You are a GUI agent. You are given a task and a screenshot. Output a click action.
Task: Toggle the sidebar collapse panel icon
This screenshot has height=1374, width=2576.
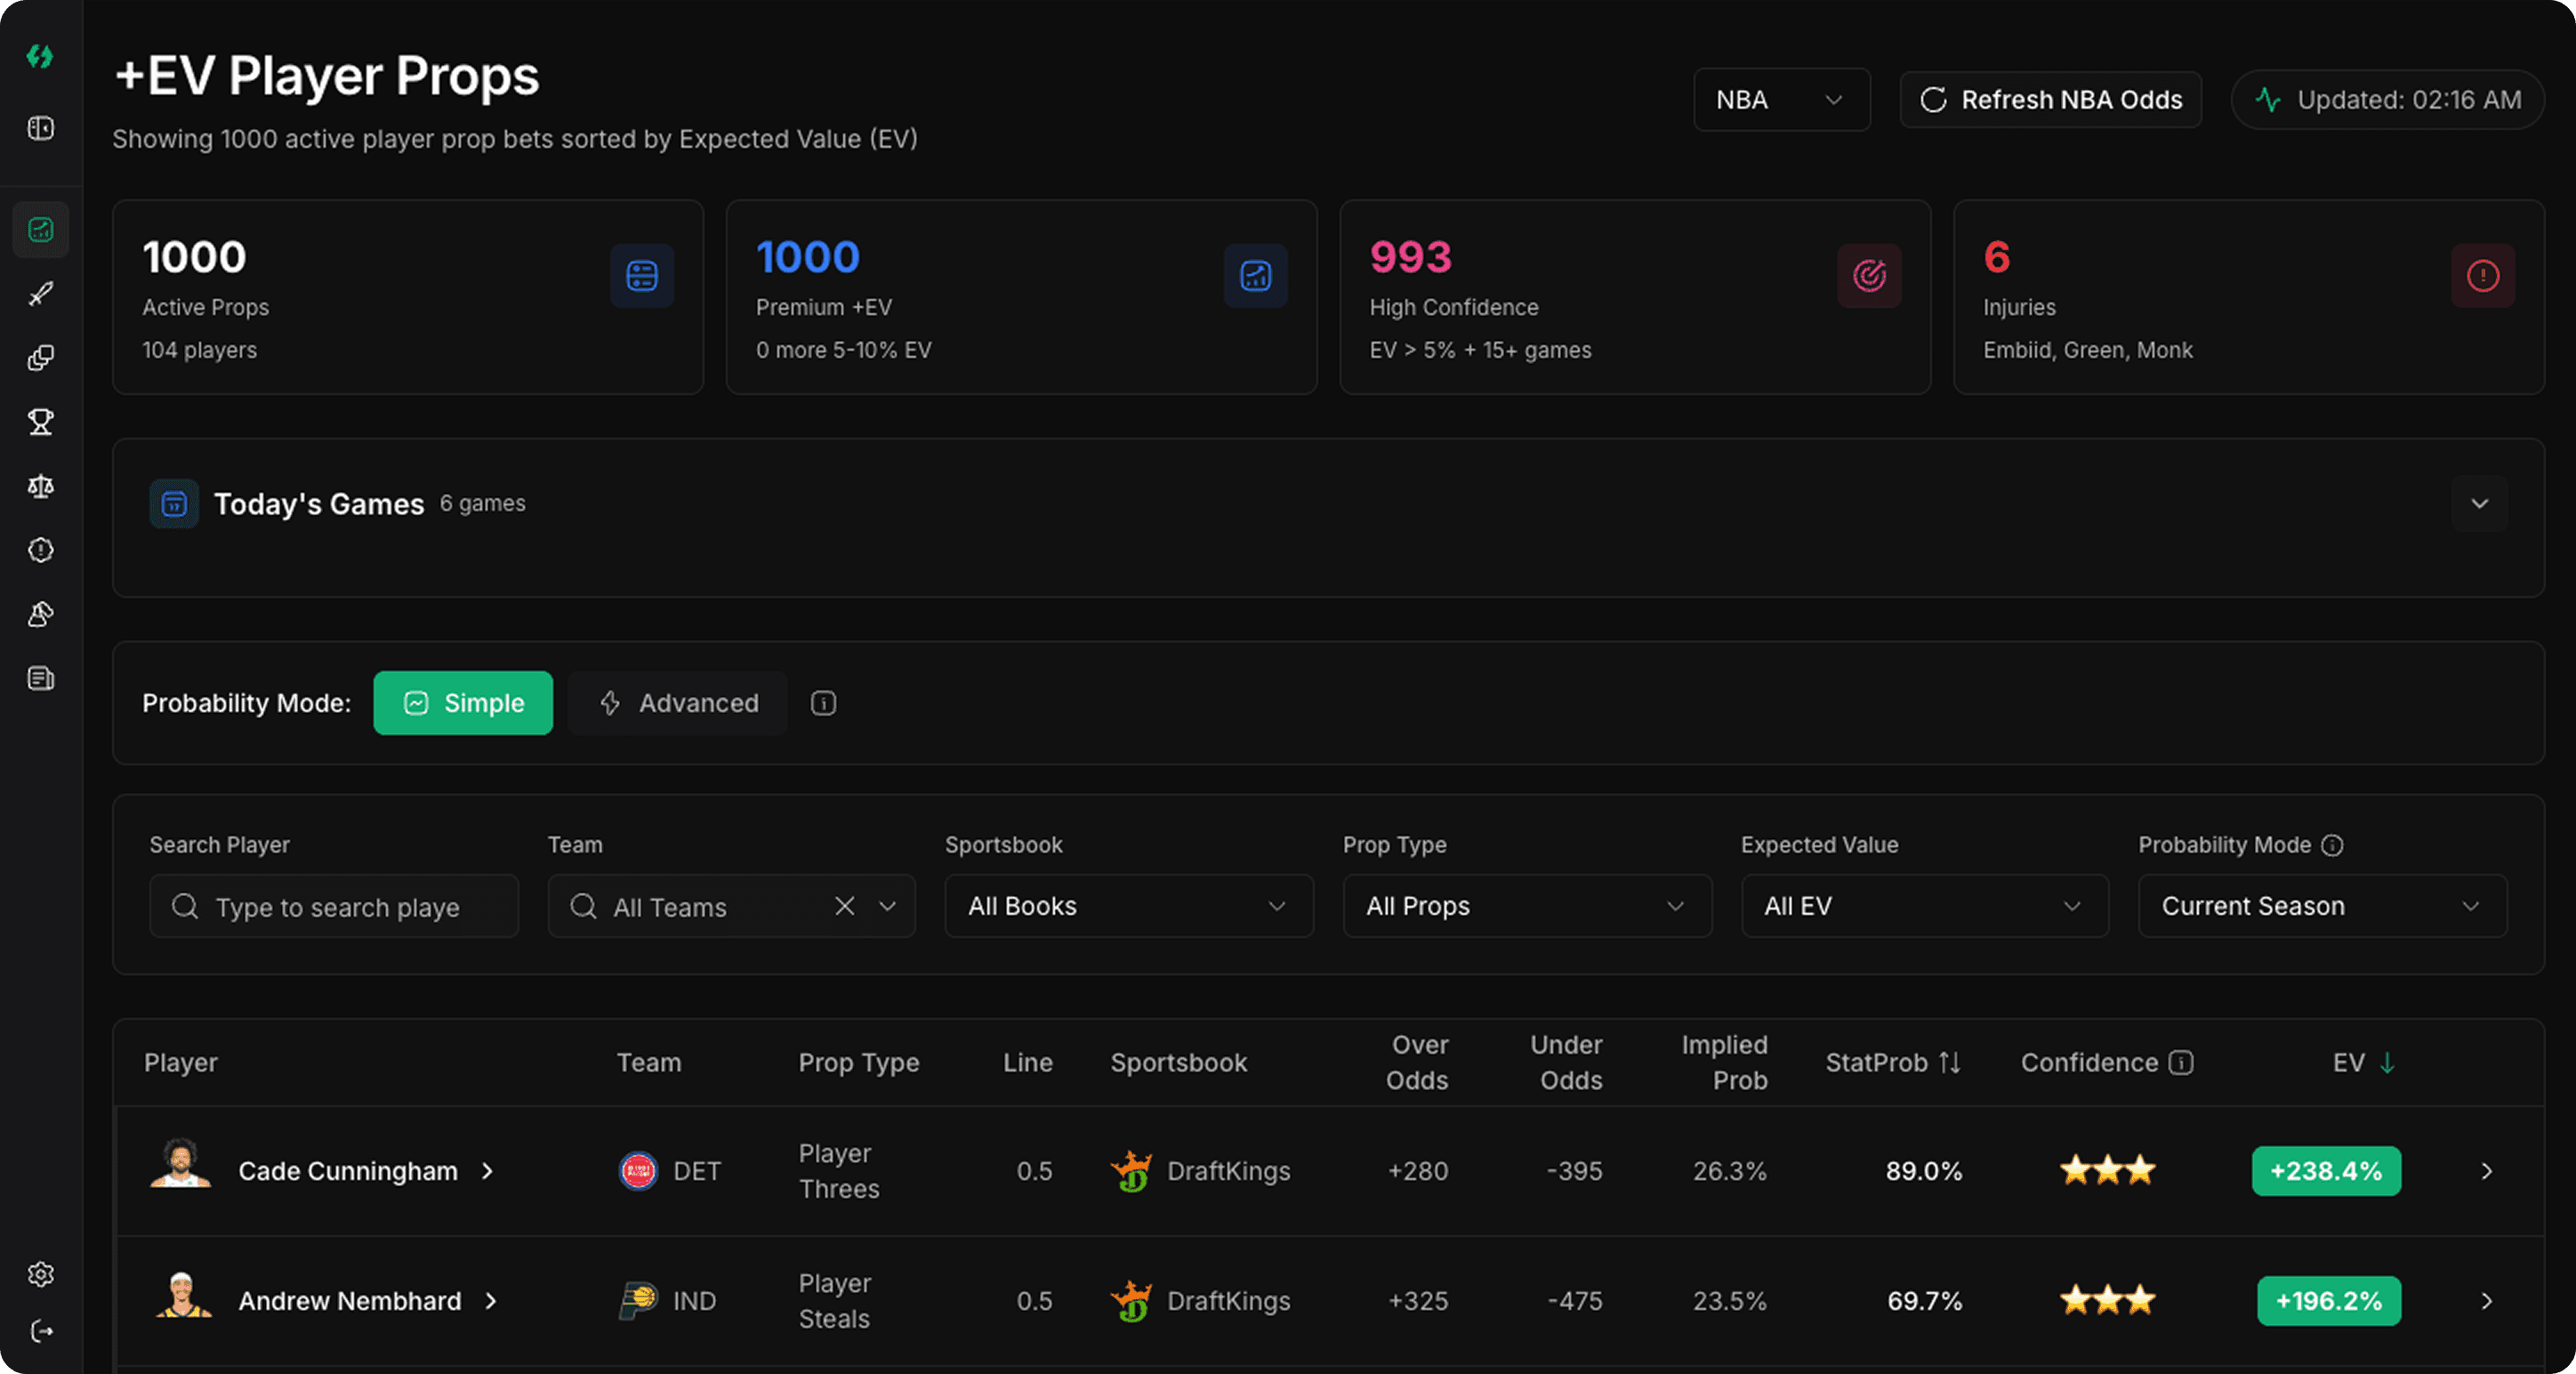point(40,128)
